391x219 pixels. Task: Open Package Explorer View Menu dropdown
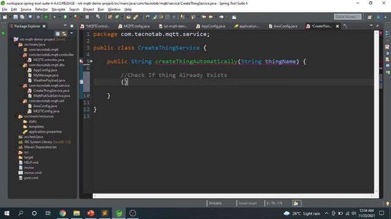(71, 33)
